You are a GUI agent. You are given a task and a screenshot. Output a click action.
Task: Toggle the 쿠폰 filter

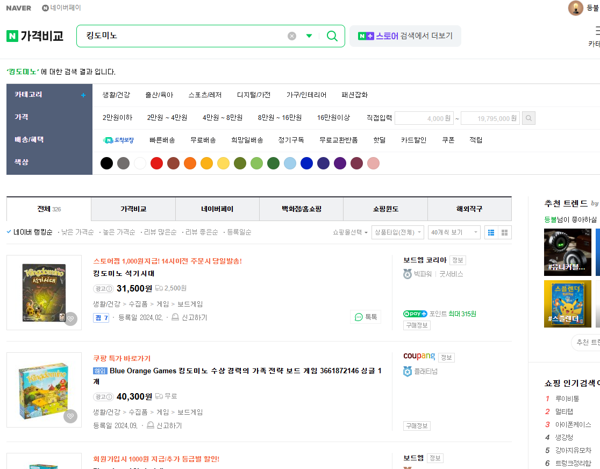448,140
